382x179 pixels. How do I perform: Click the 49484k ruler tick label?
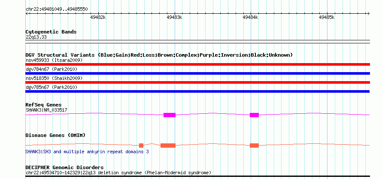[250, 17]
